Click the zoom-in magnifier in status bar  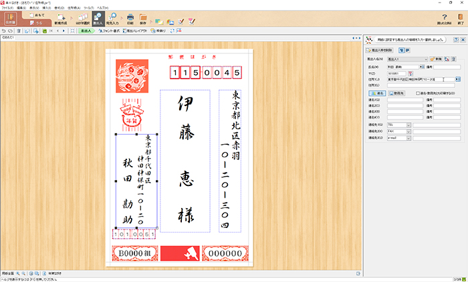19,274
